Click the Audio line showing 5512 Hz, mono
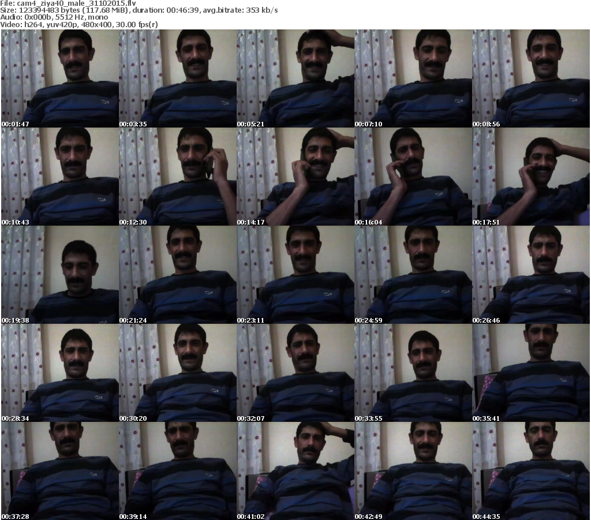The width and height of the screenshot is (591, 520). [54, 17]
